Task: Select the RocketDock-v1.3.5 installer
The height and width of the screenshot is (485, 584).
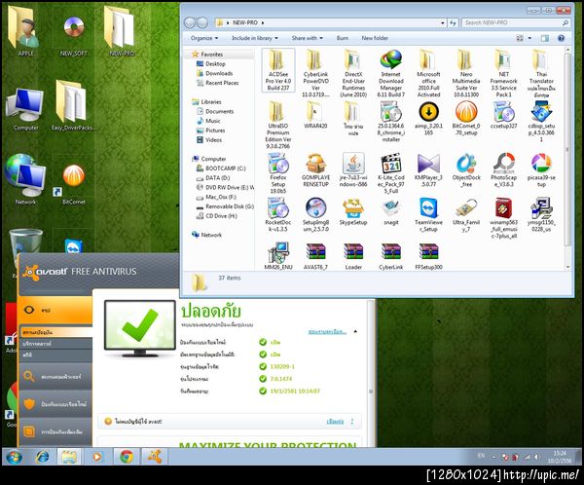Action: (278, 215)
